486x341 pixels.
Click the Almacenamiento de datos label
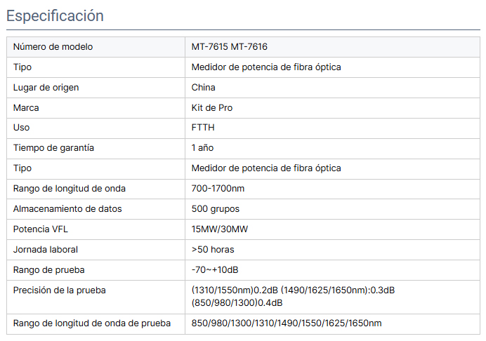click(x=67, y=209)
